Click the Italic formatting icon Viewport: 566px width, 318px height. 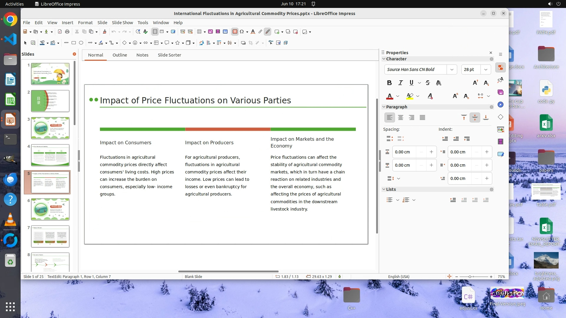(x=400, y=83)
